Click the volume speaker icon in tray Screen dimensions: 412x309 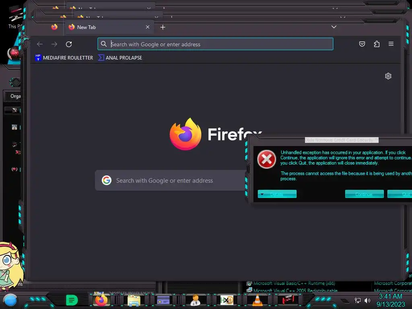[x=367, y=300]
